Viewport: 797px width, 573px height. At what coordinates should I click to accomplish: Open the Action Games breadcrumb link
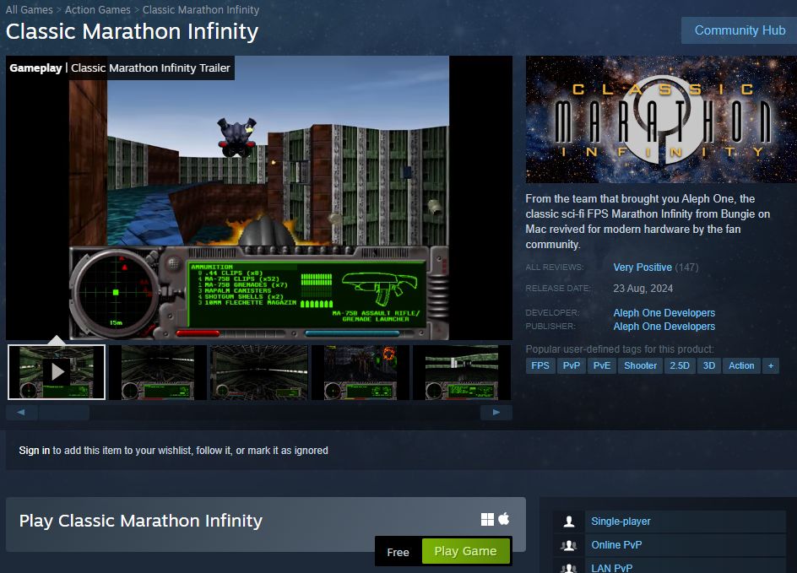coord(98,9)
